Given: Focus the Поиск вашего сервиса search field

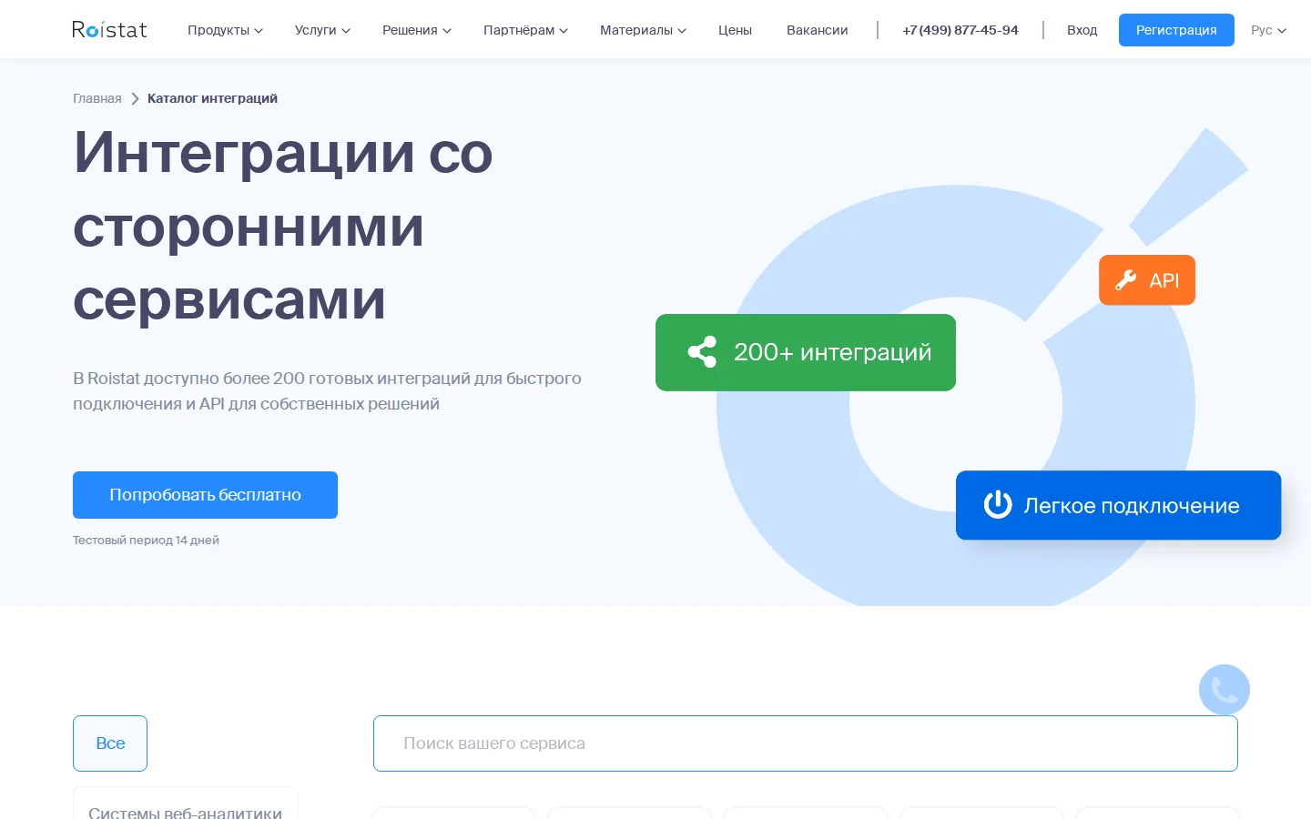Looking at the screenshot, I should coord(806,743).
